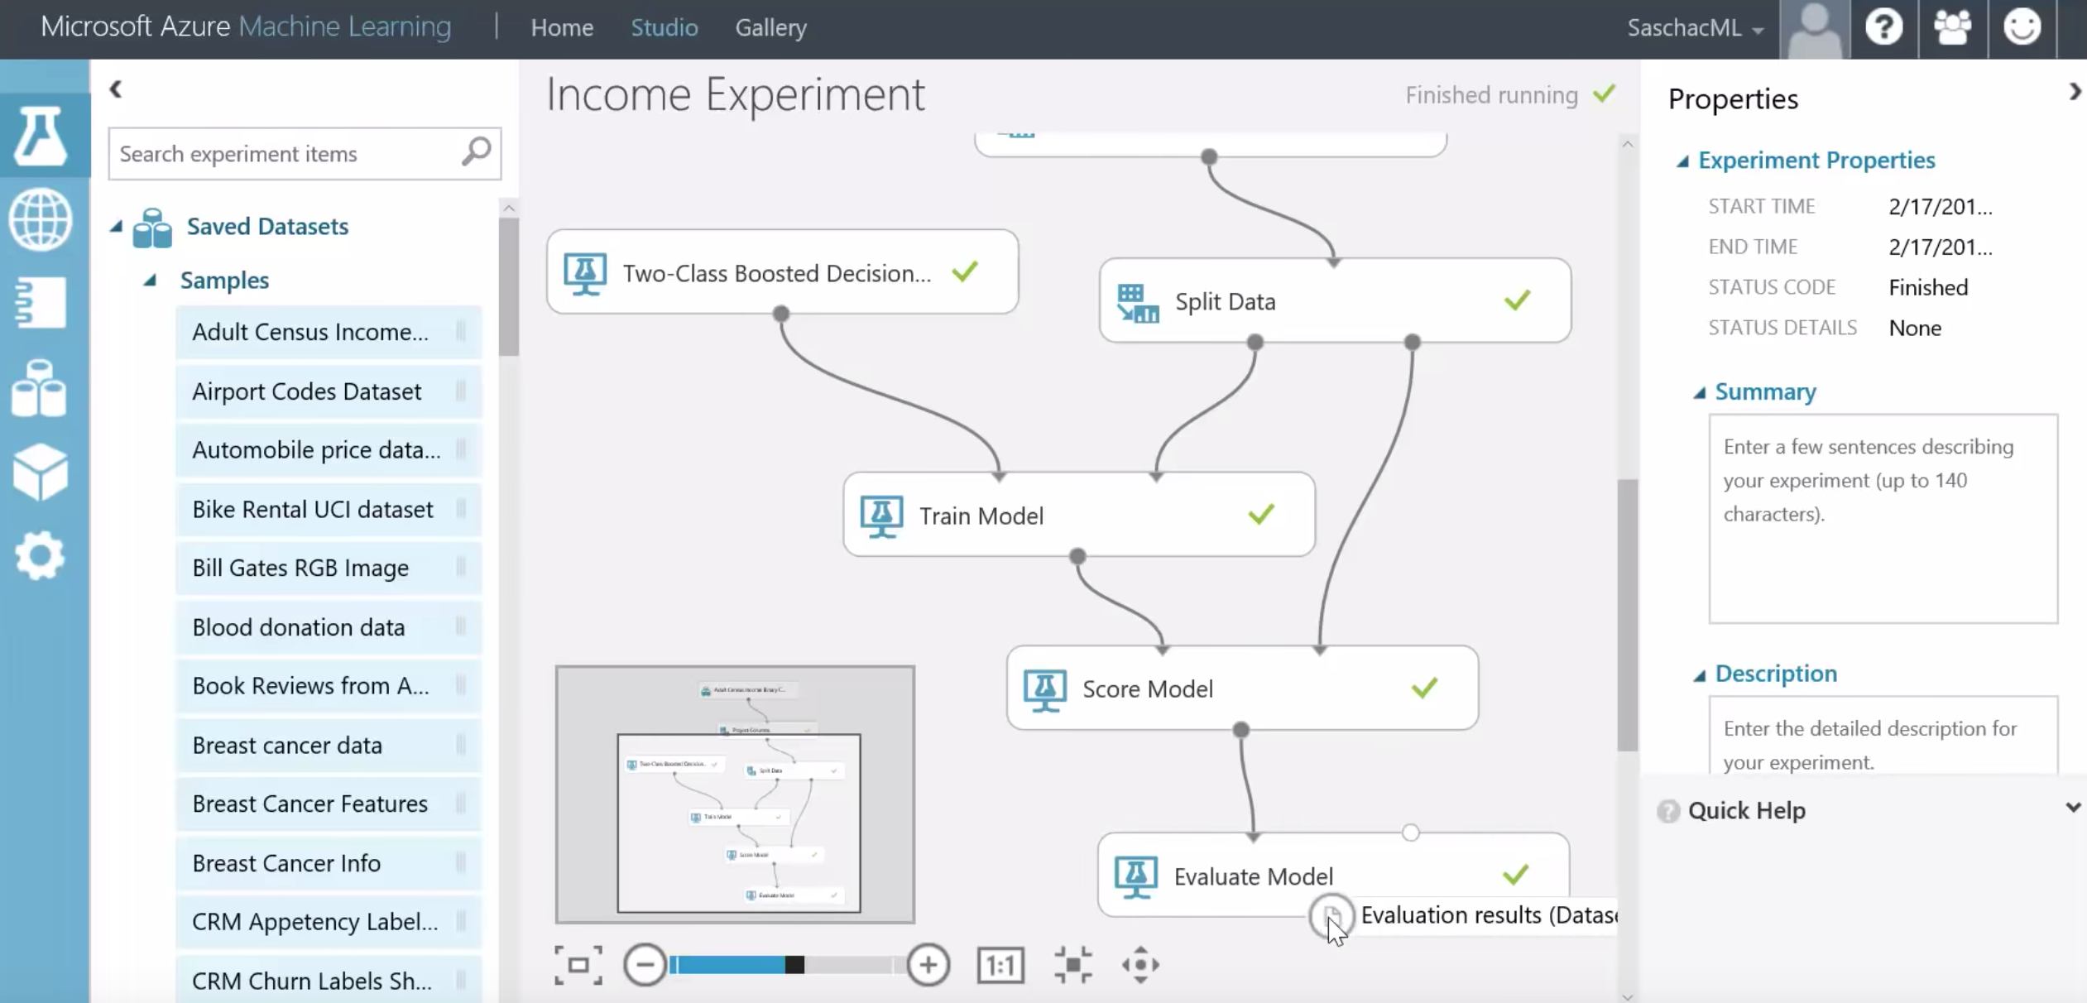Open the Web Services globe sidebar icon
2087x1003 pixels.
click(x=40, y=219)
